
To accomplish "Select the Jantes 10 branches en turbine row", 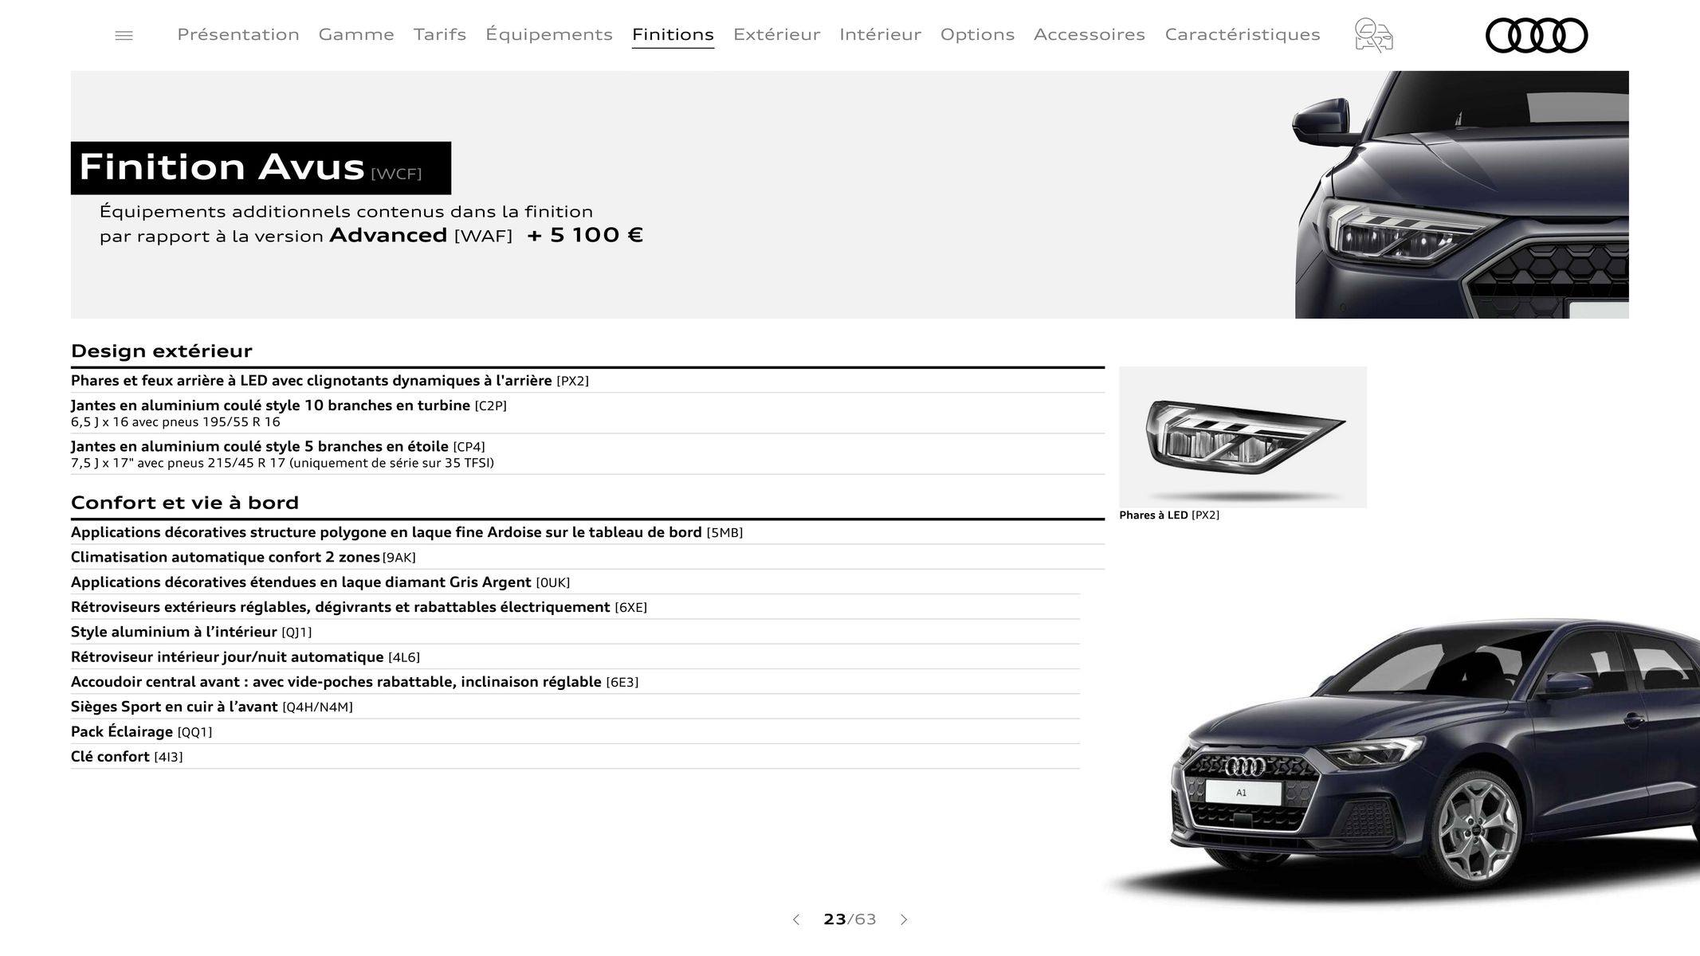I will (587, 413).
